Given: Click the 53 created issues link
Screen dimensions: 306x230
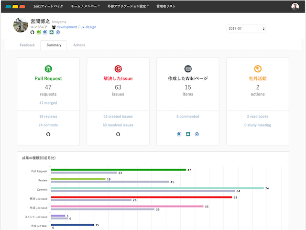Looking at the screenshot, I should coord(118,116).
